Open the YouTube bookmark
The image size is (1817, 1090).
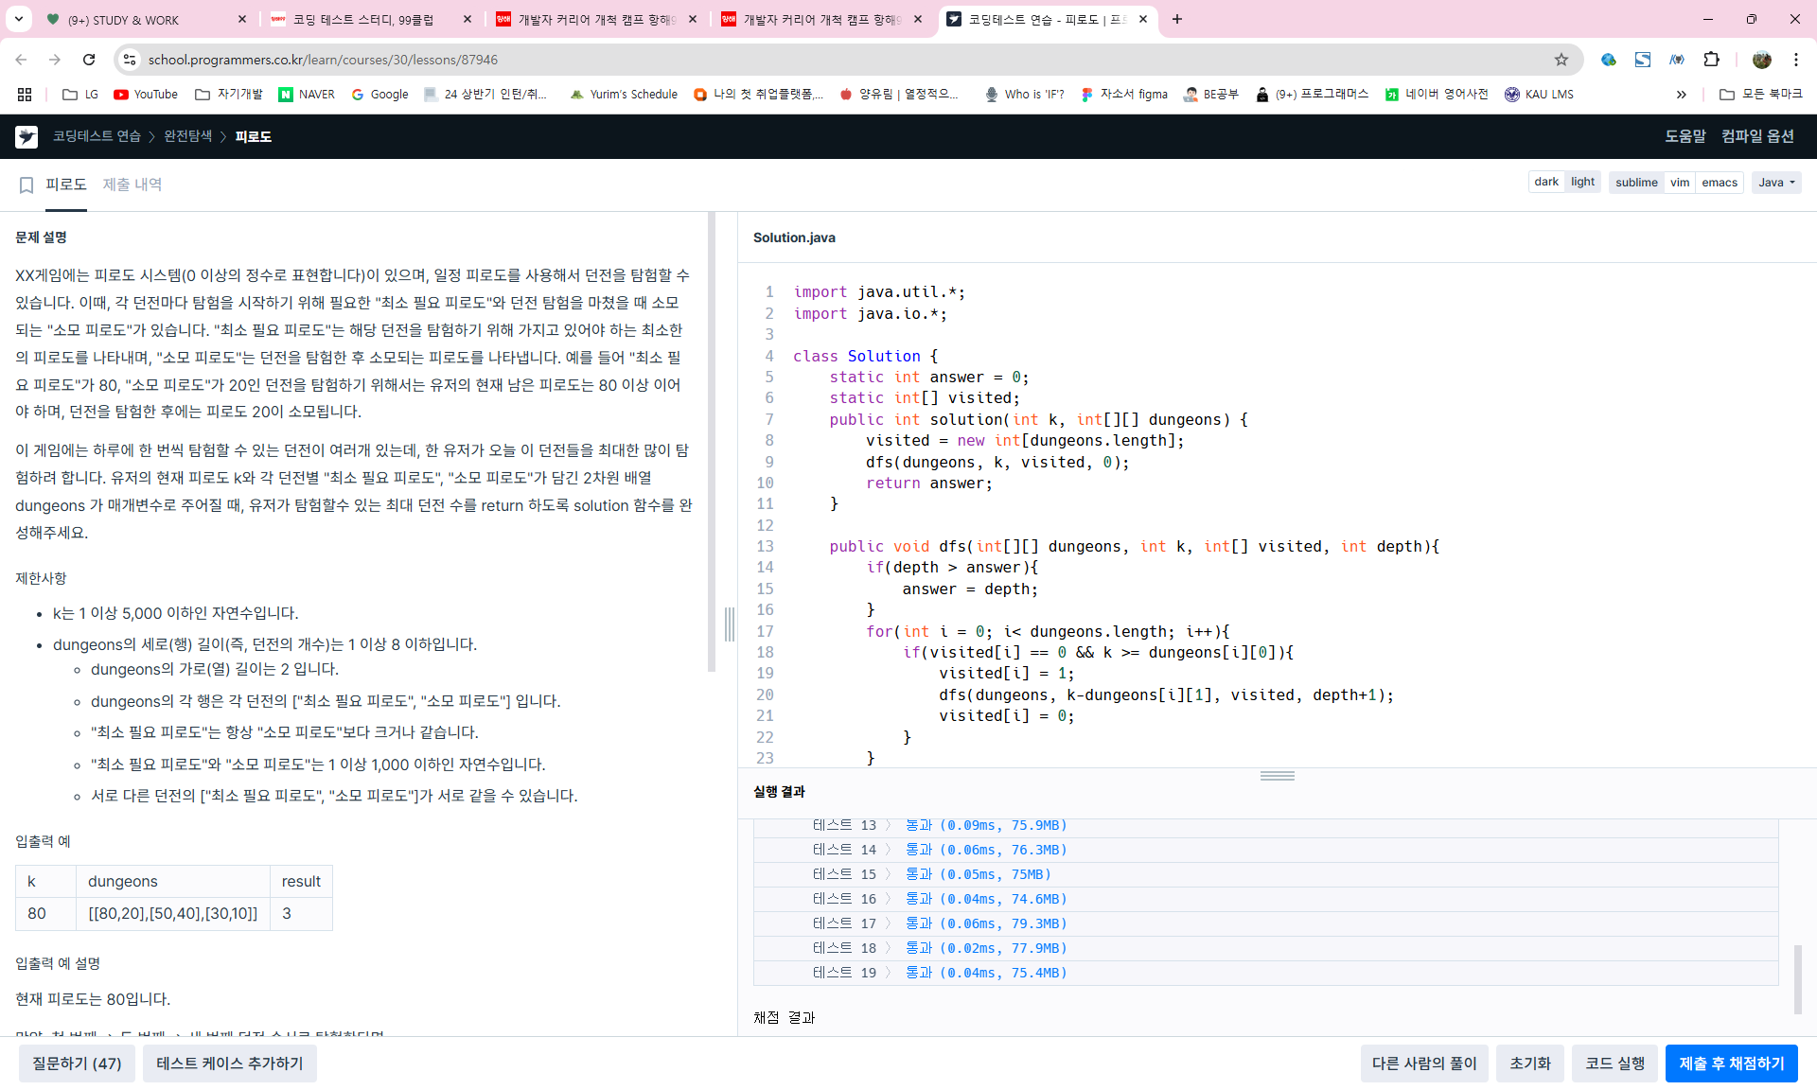[146, 95]
